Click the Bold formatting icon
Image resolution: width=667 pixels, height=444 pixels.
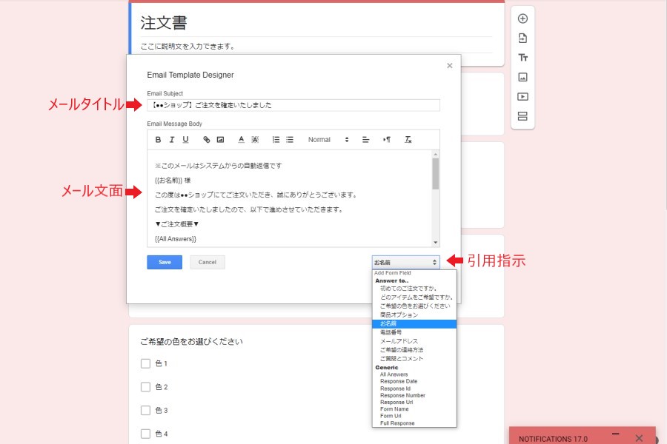pyautogui.click(x=158, y=140)
